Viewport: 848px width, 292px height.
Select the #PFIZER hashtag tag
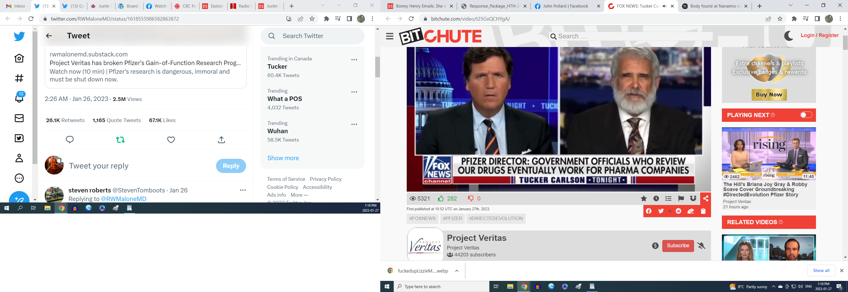click(452, 218)
